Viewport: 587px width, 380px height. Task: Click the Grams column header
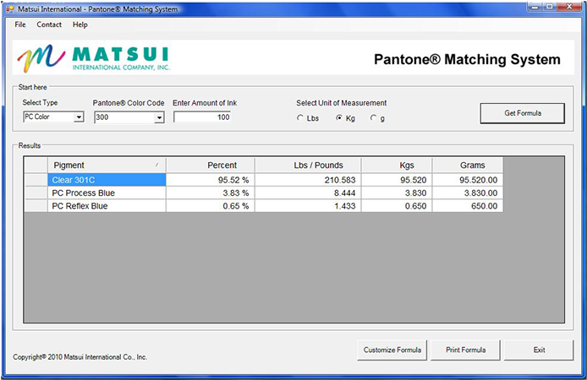coord(468,166)
